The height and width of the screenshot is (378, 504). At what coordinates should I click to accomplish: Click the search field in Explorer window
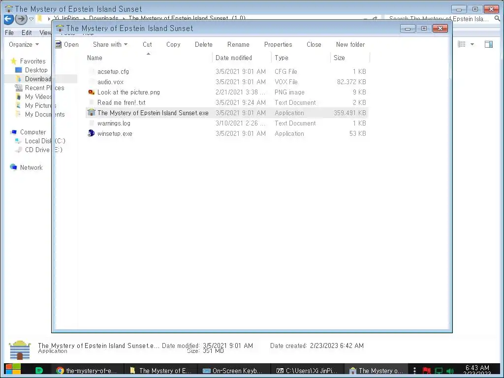440,19
